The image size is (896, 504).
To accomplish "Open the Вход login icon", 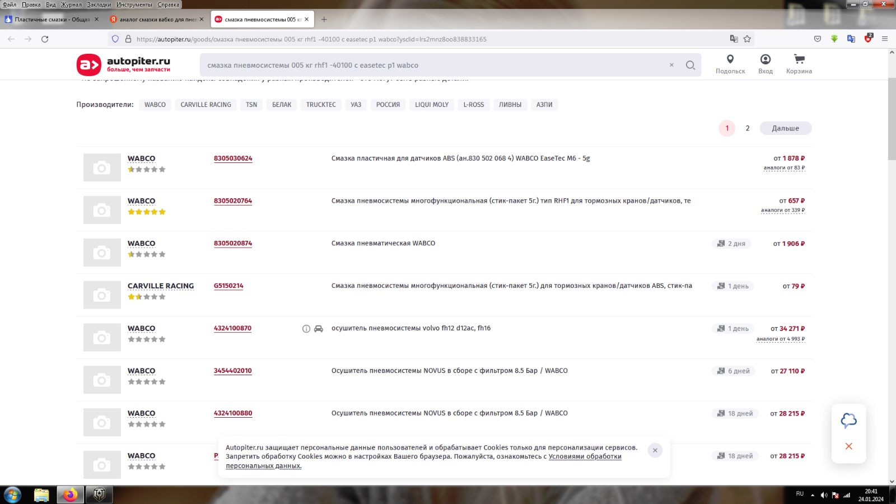I will [766, 64].
